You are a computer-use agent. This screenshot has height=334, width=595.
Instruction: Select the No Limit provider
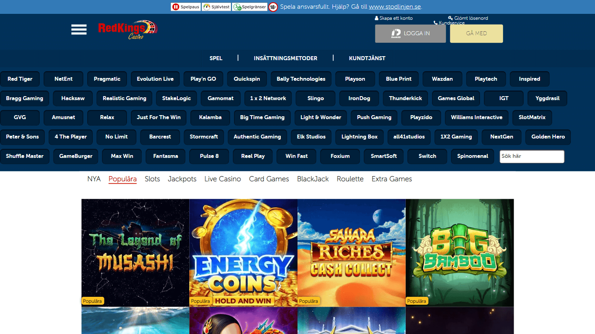(117, 137)
